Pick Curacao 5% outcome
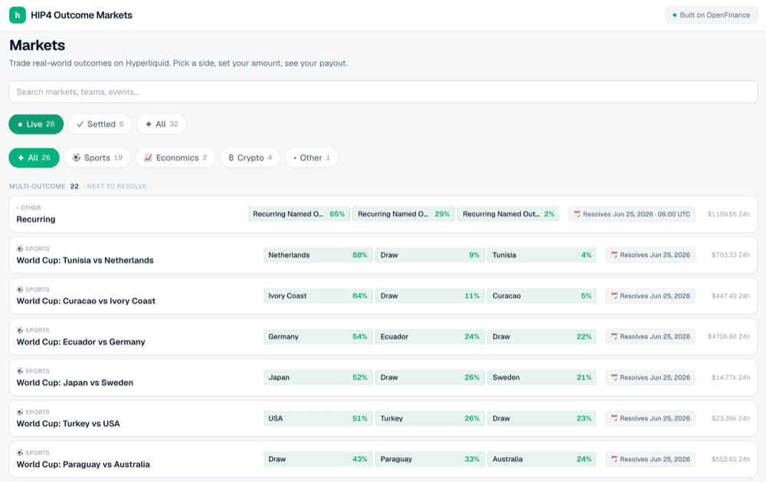This screenshot has height=482, width=766. tap(542, 295)
